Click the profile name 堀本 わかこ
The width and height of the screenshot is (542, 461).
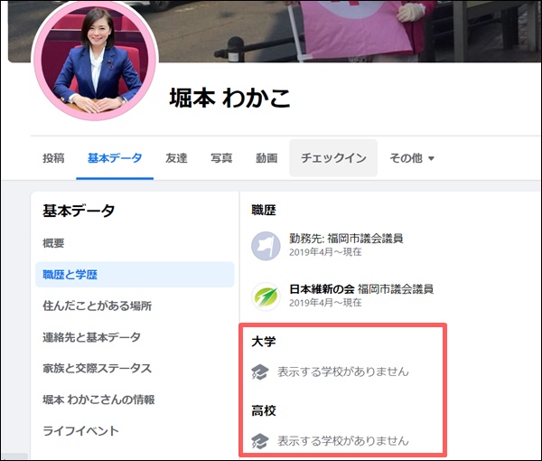point(229,98)
